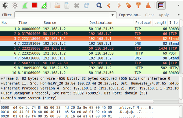Click details pane horizontal scrollbar
The height and width of the screenshot is (118, 183).
coord(90,102)
